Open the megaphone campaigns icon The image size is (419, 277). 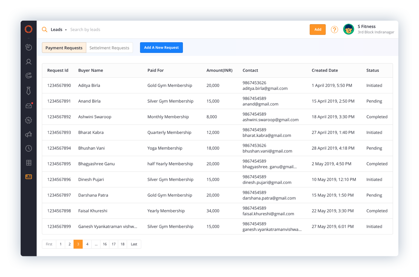pos(29,134)
